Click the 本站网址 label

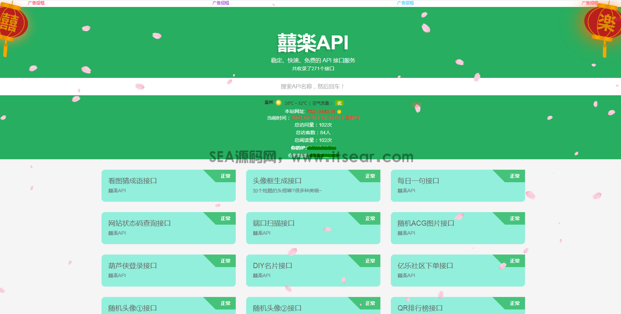coord(295,111)
